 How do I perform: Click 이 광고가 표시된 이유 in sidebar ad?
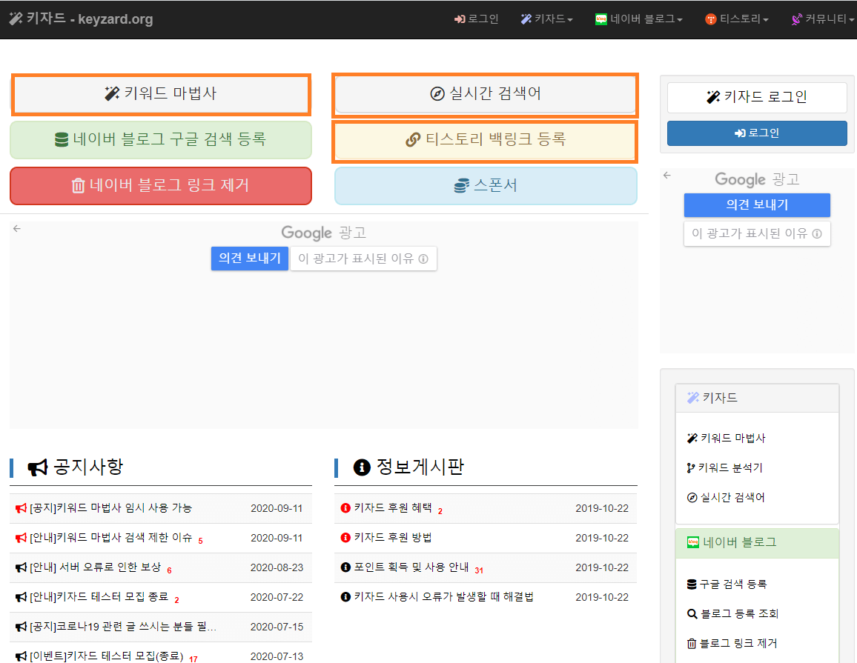(x=757, y=234)
